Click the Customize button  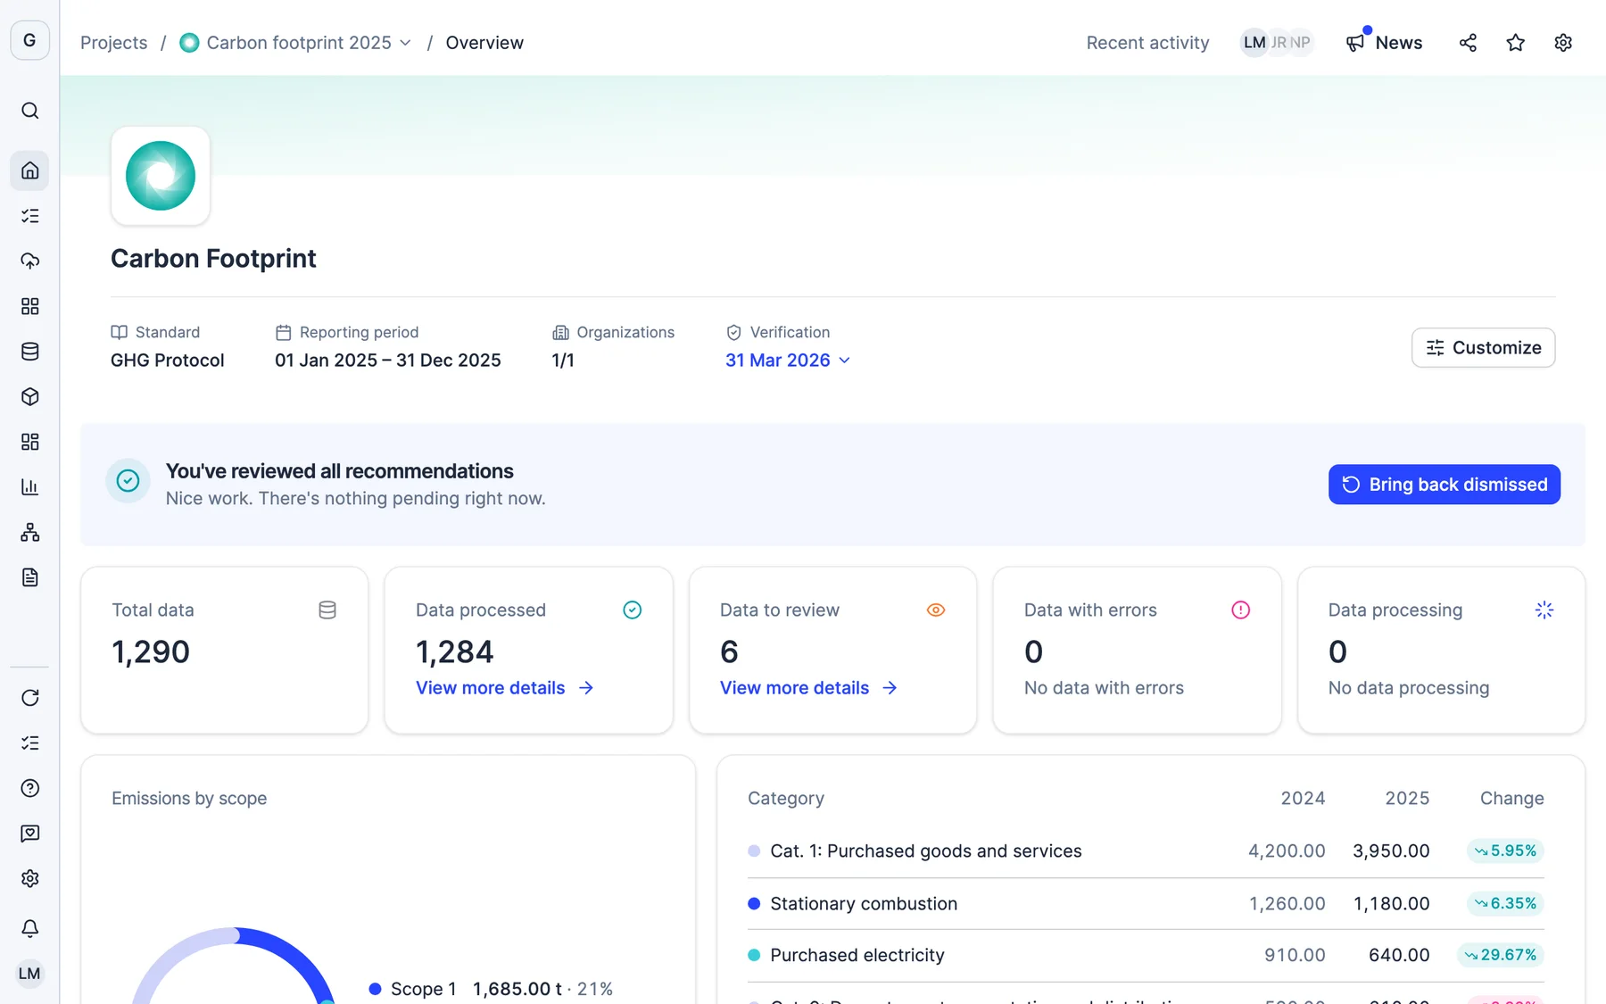click(x=1483, y=348)
